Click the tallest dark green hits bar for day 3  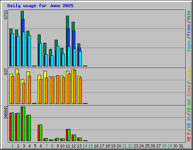tap(22, 15)
